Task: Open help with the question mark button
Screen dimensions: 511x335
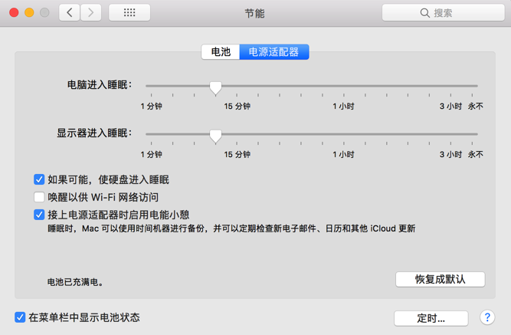Action: click(487, 317)
